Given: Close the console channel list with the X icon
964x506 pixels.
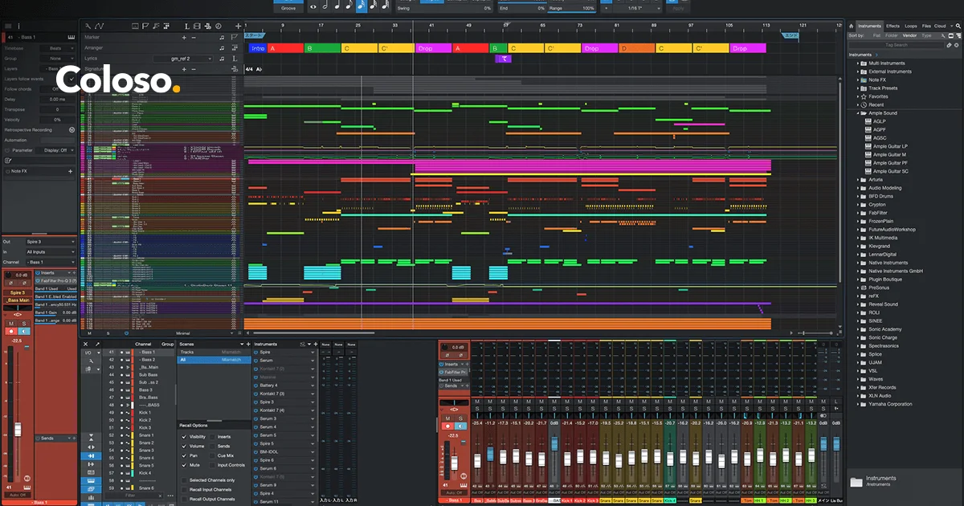Looking at the screenshot, I should [86, 344].
